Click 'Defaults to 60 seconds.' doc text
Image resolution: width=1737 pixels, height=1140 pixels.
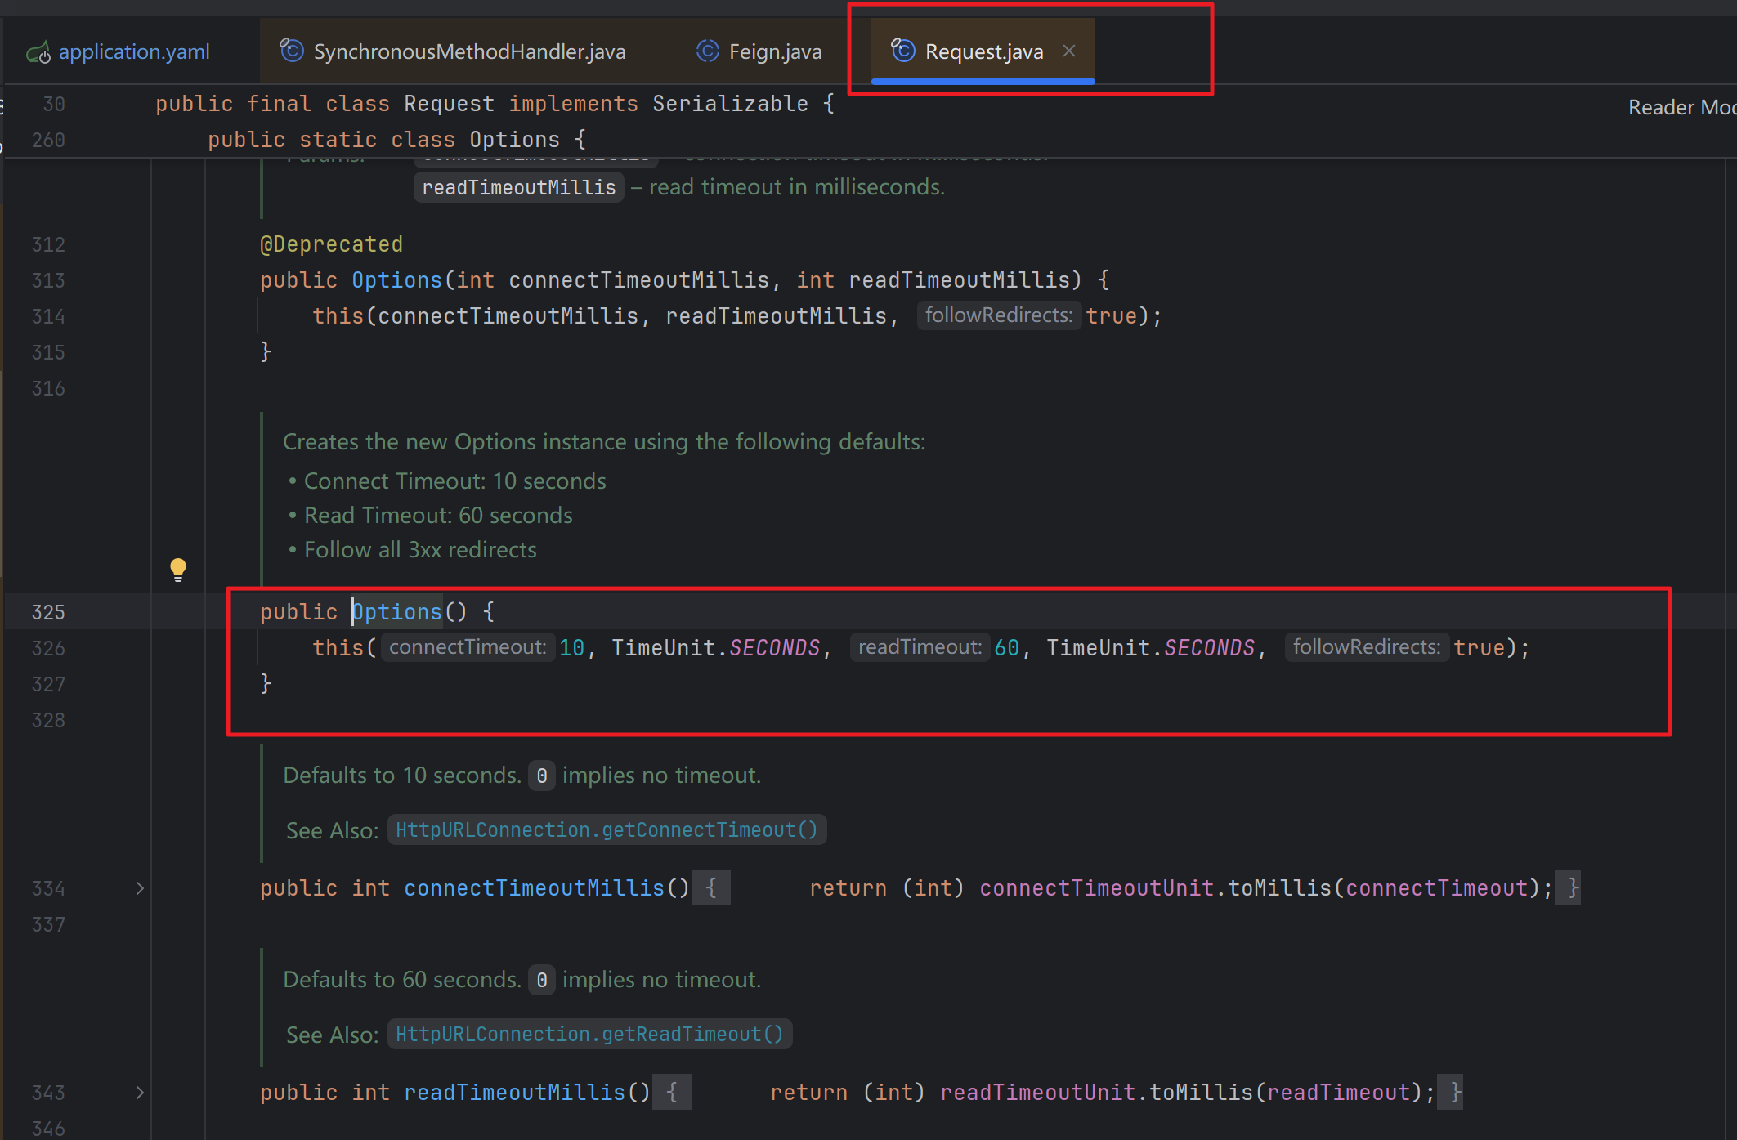(401, 979)
